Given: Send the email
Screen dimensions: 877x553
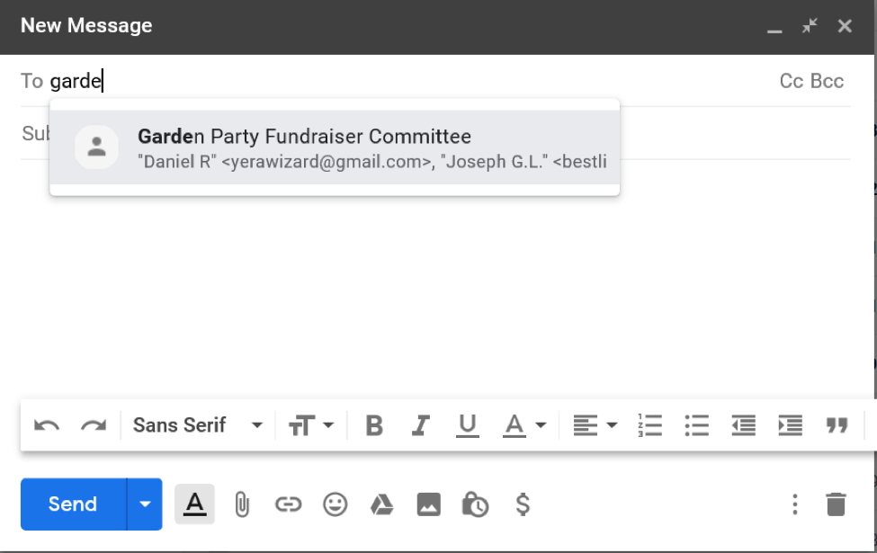Looking at the screenshot, I should (72, 504).
